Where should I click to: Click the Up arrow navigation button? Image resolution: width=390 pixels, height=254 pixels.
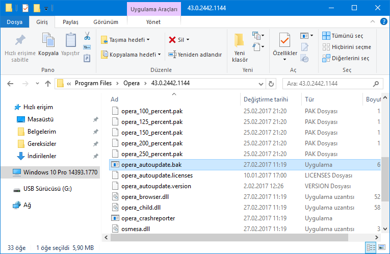[48, 84]
